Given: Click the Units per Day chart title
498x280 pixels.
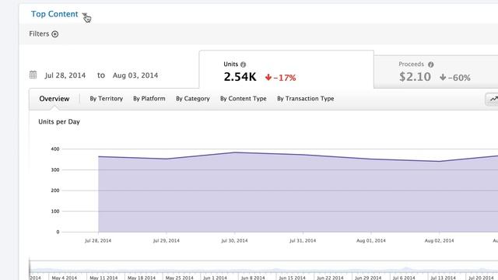Looking at the screenshot, I should tap(59, 121).
